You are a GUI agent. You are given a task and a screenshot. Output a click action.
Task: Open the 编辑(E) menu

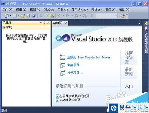[x=21, y=10]
